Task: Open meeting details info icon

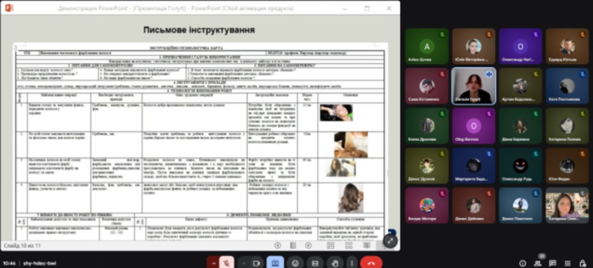Action: (x=522, y=263)
